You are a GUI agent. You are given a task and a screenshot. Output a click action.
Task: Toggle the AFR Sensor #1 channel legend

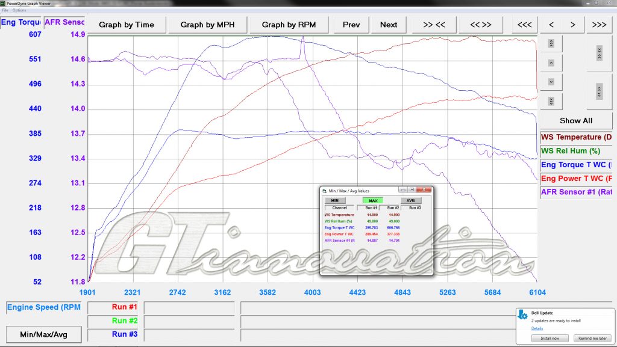[576, 192]
